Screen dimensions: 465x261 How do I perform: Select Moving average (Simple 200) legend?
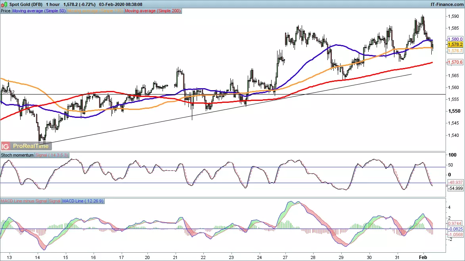(153, 11)
